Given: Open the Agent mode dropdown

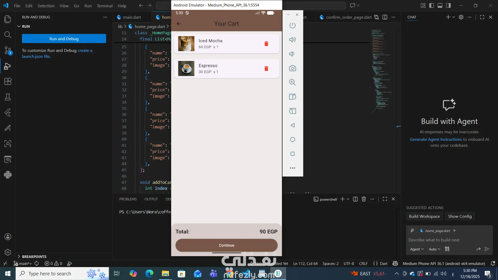Looking at the screenshot, I should pyautogui.click(x=417, y=249).
